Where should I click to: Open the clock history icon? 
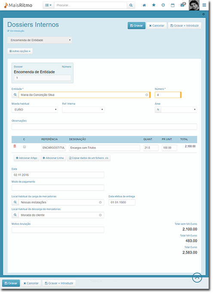click(163, 5)
